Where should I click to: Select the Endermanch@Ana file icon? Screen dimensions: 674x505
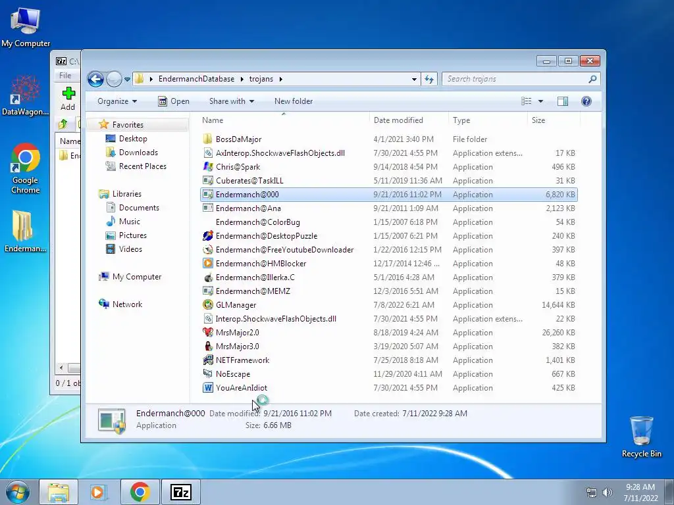point(207,208)
